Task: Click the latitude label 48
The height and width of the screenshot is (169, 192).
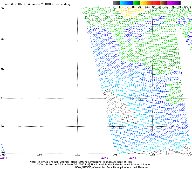Action: [x=2, y=40]
